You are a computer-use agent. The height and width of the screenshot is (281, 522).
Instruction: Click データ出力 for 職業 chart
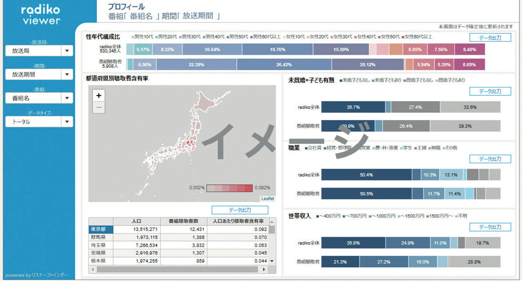click(x=490, y=159)
